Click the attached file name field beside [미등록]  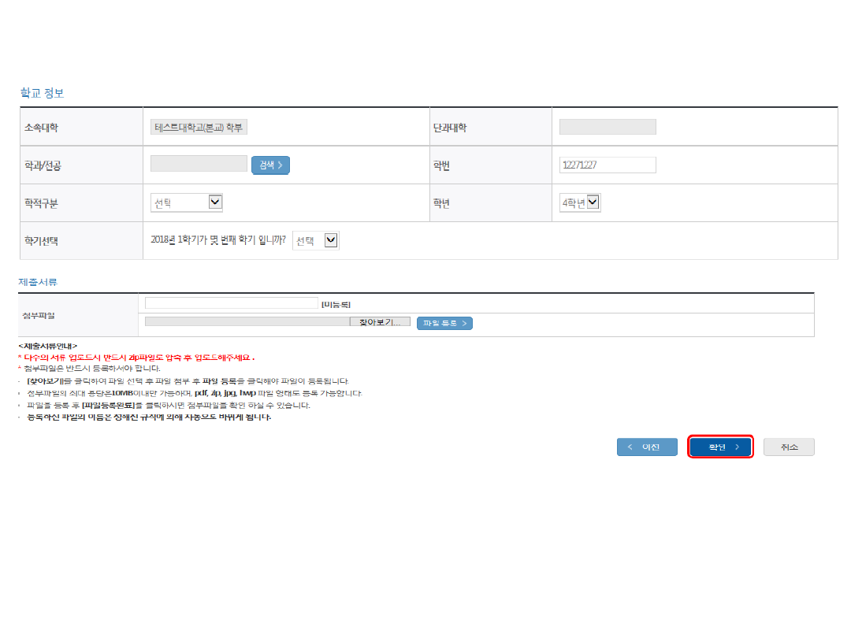click(232, 303)
